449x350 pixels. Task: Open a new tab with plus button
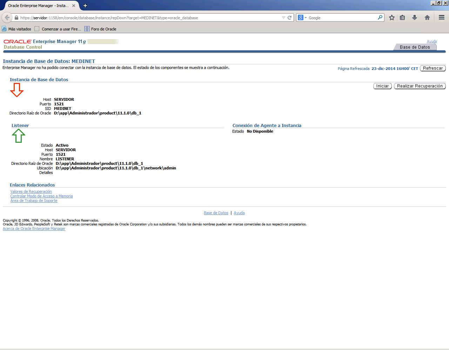(x=85, y=6)
